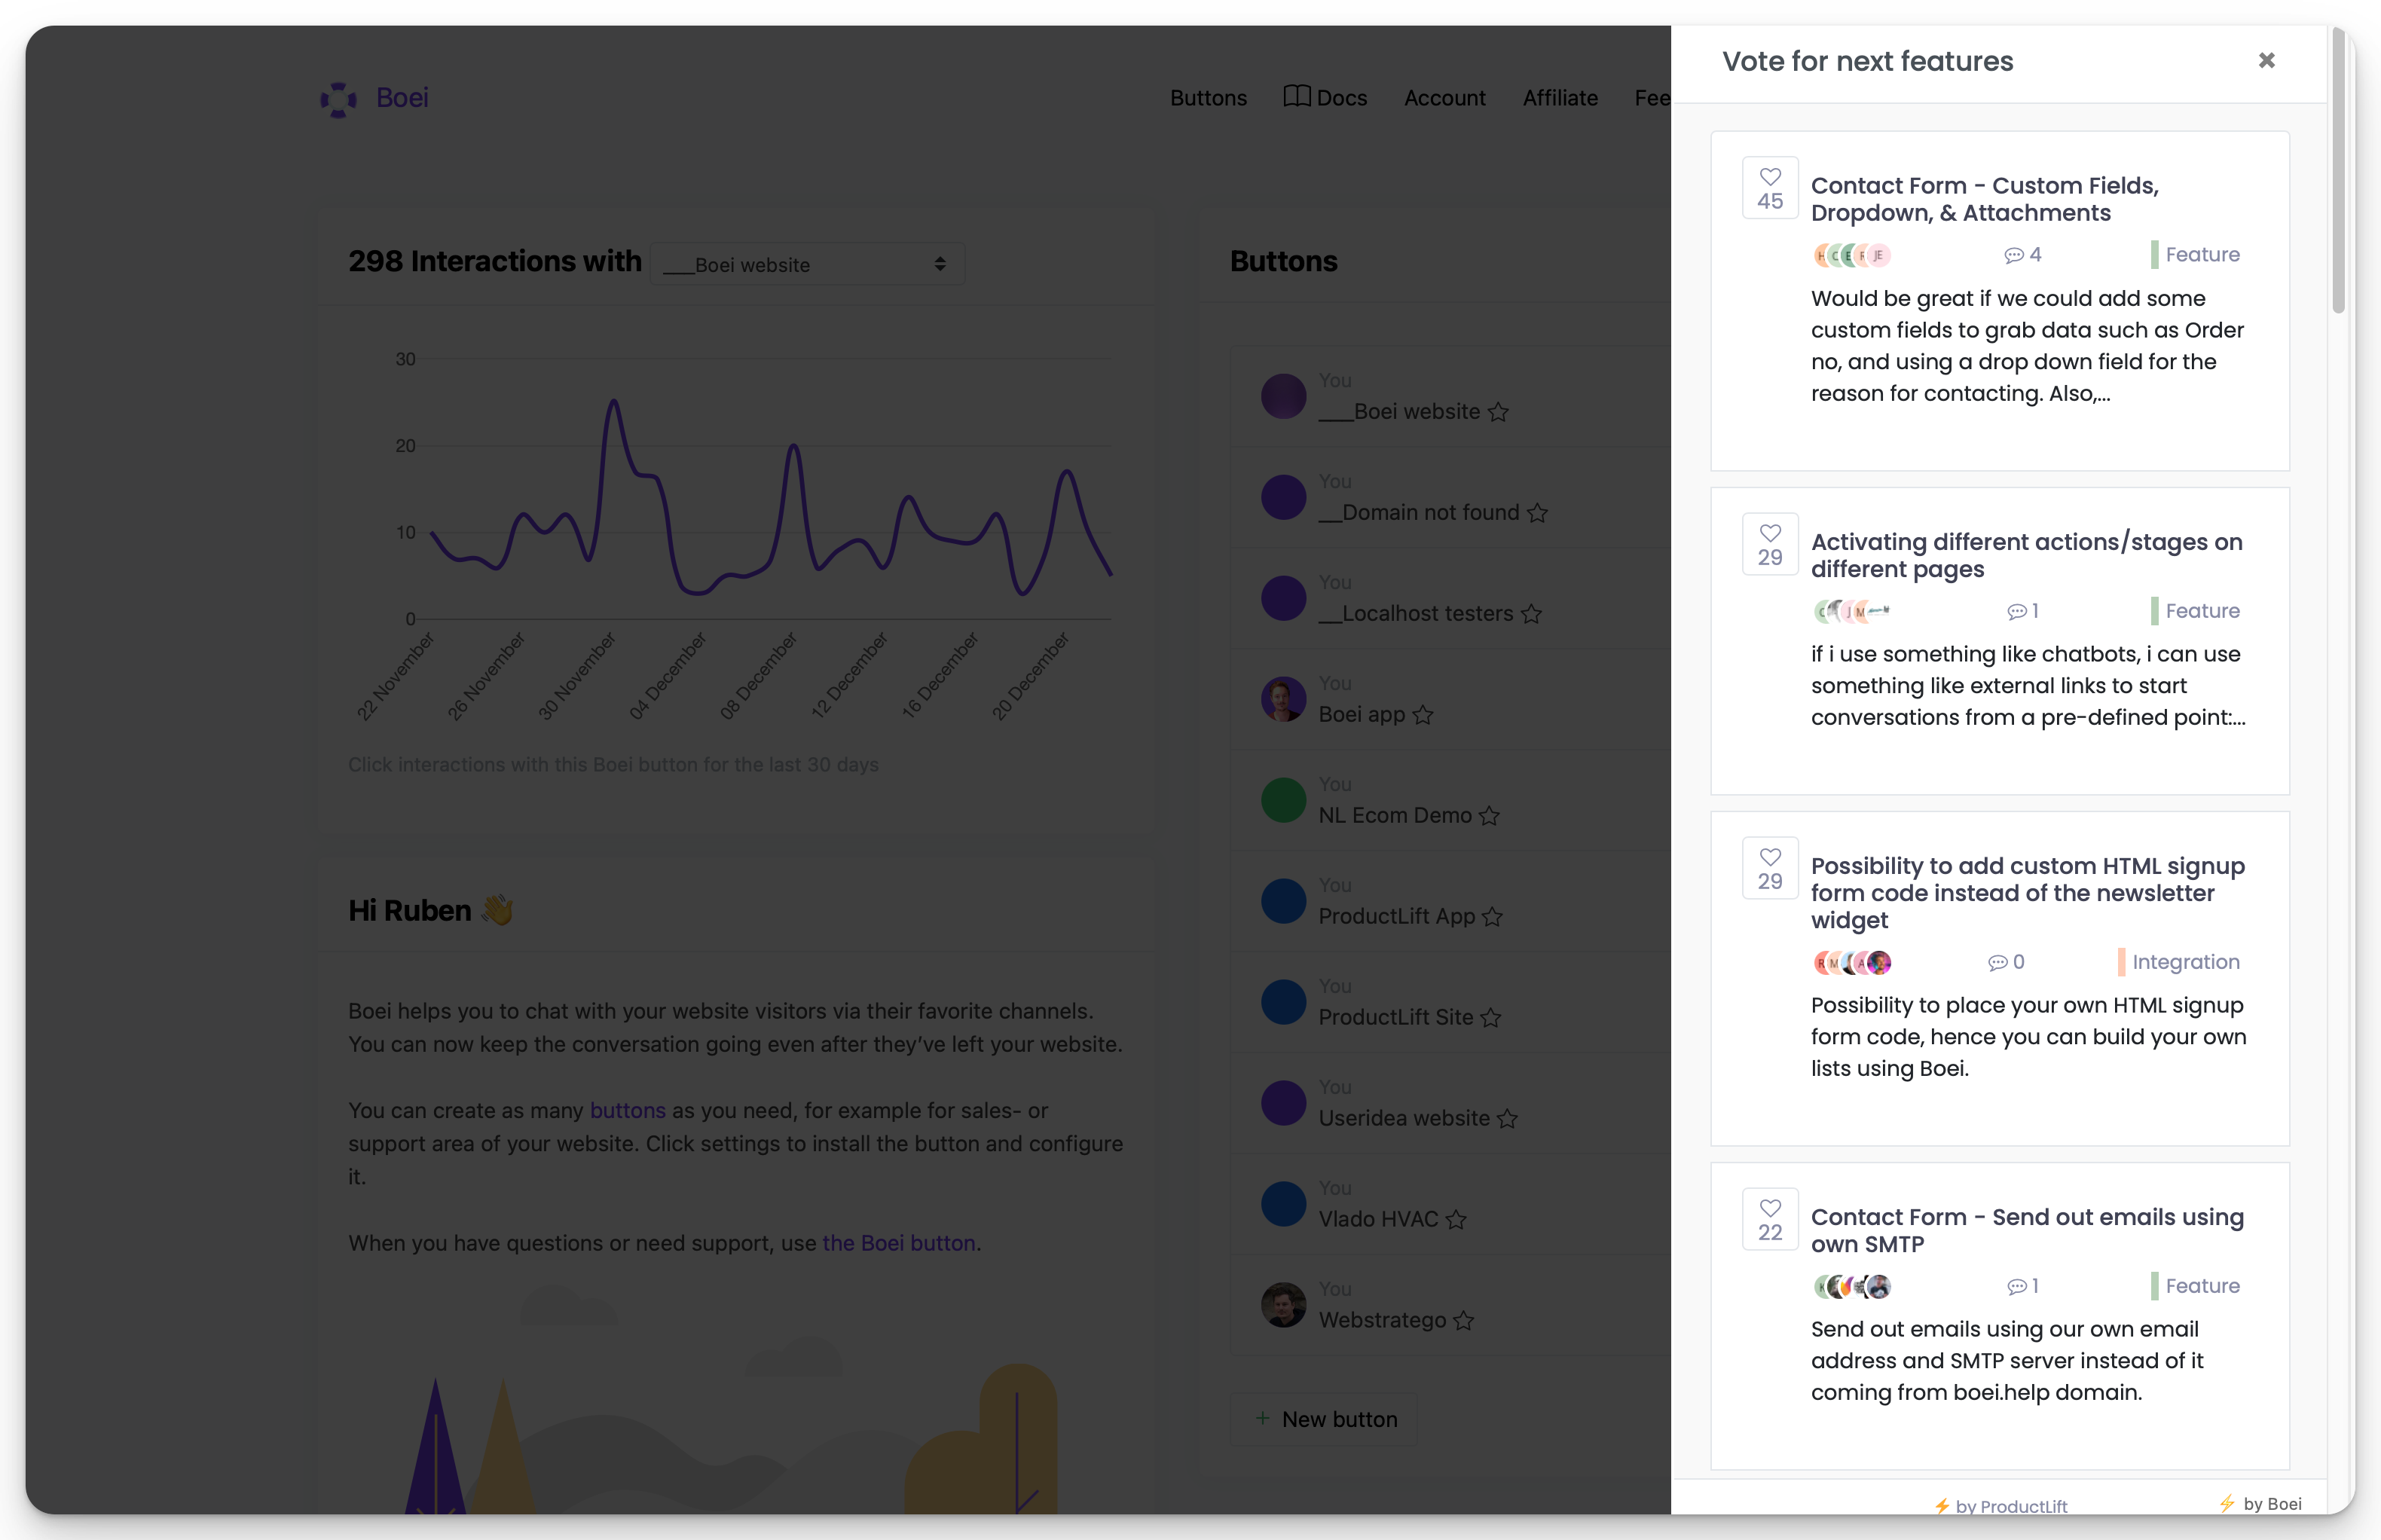The height and width of the screenshot is (1540, 2381).
Task: Upvote the Contact Form Custom Fields idea
Action: click(1769, 188)
